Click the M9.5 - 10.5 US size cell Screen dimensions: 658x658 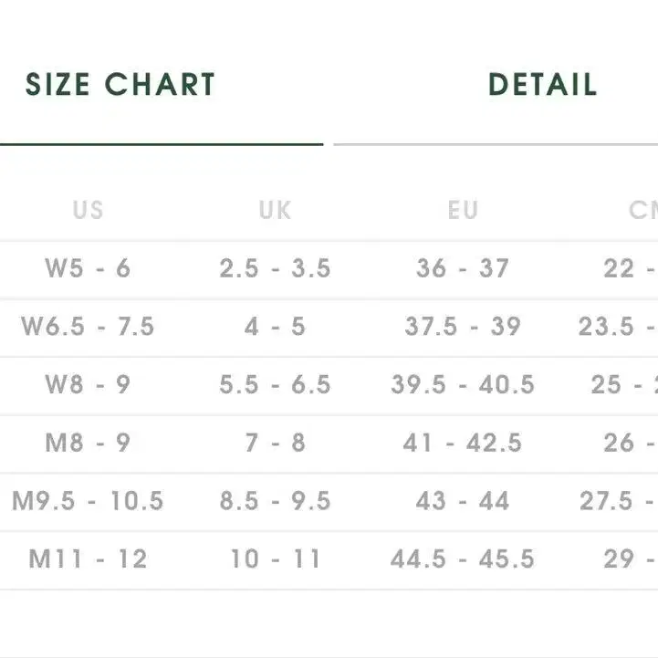tap(88, 501)
